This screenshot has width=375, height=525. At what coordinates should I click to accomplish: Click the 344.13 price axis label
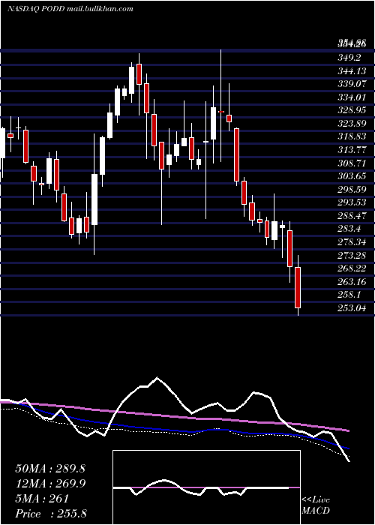(x=352, y=71)
